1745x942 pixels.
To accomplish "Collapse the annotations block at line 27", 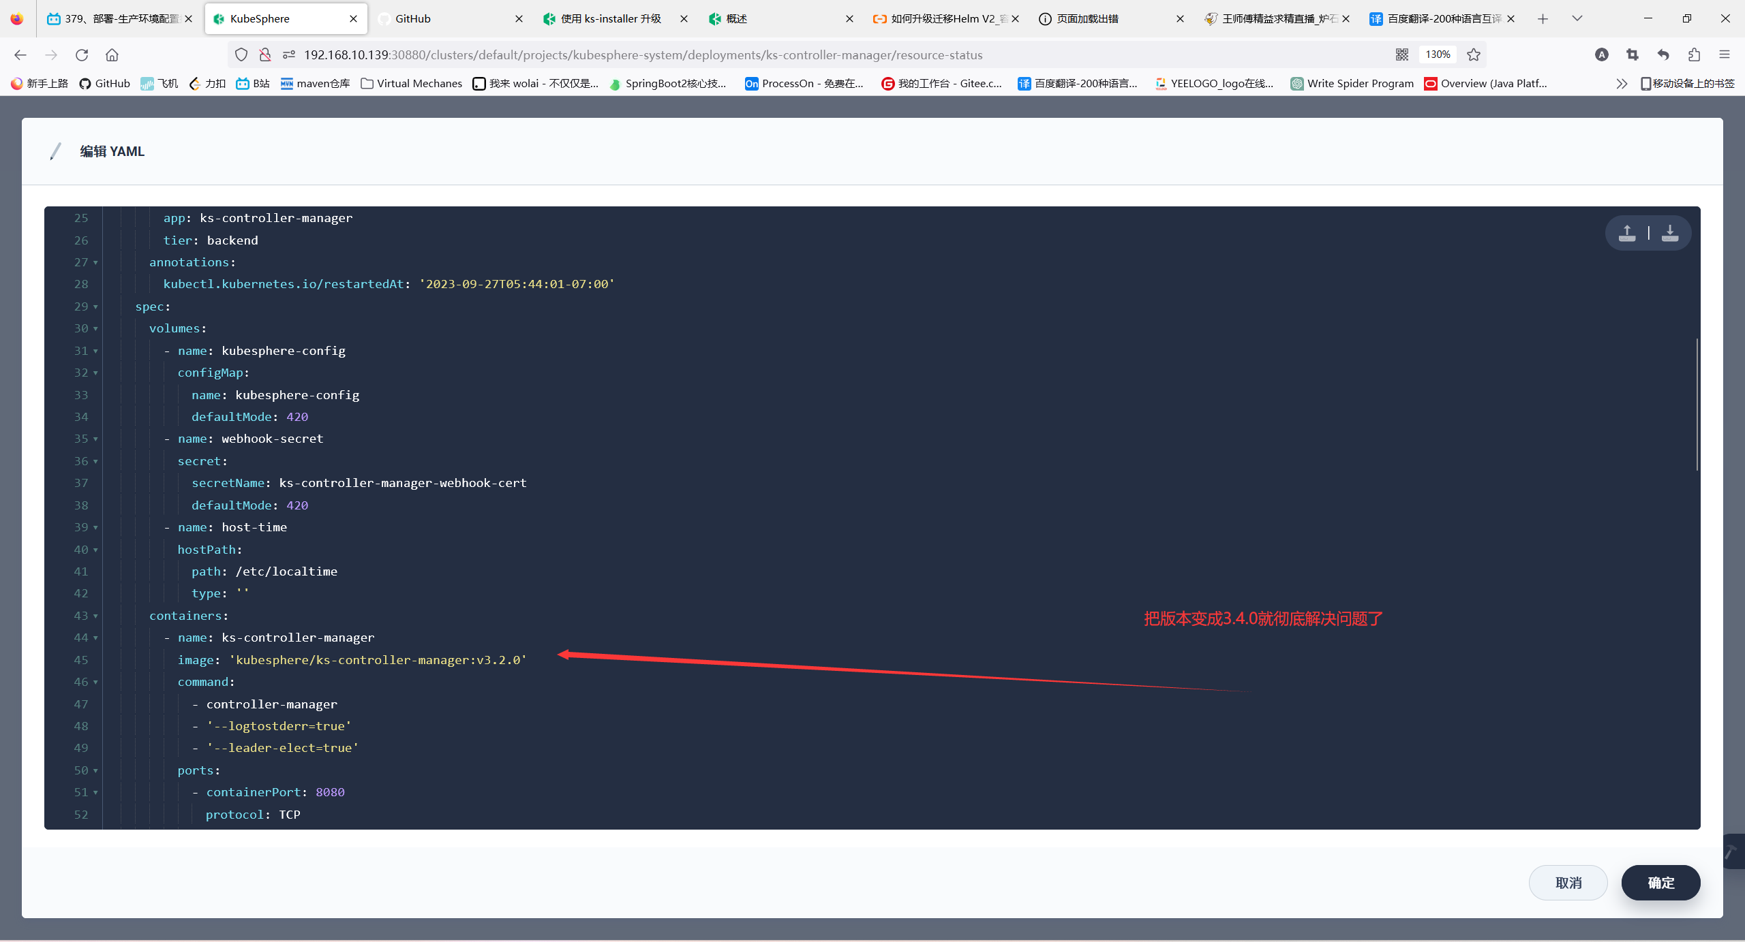I will [95, 263].
